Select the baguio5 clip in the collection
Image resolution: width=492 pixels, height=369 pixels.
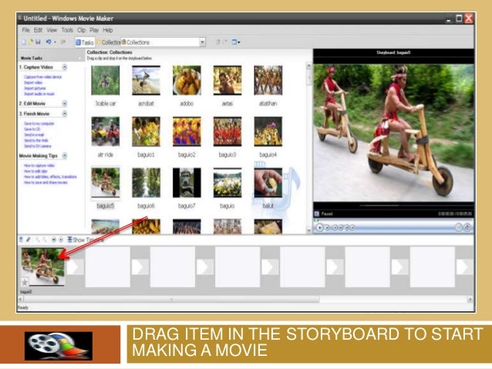(106, 183)
